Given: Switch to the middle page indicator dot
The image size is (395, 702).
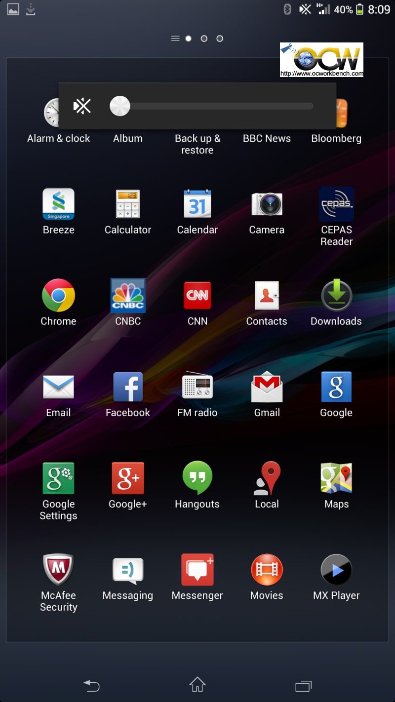Looking at the screenshot, I should (204, 39).
